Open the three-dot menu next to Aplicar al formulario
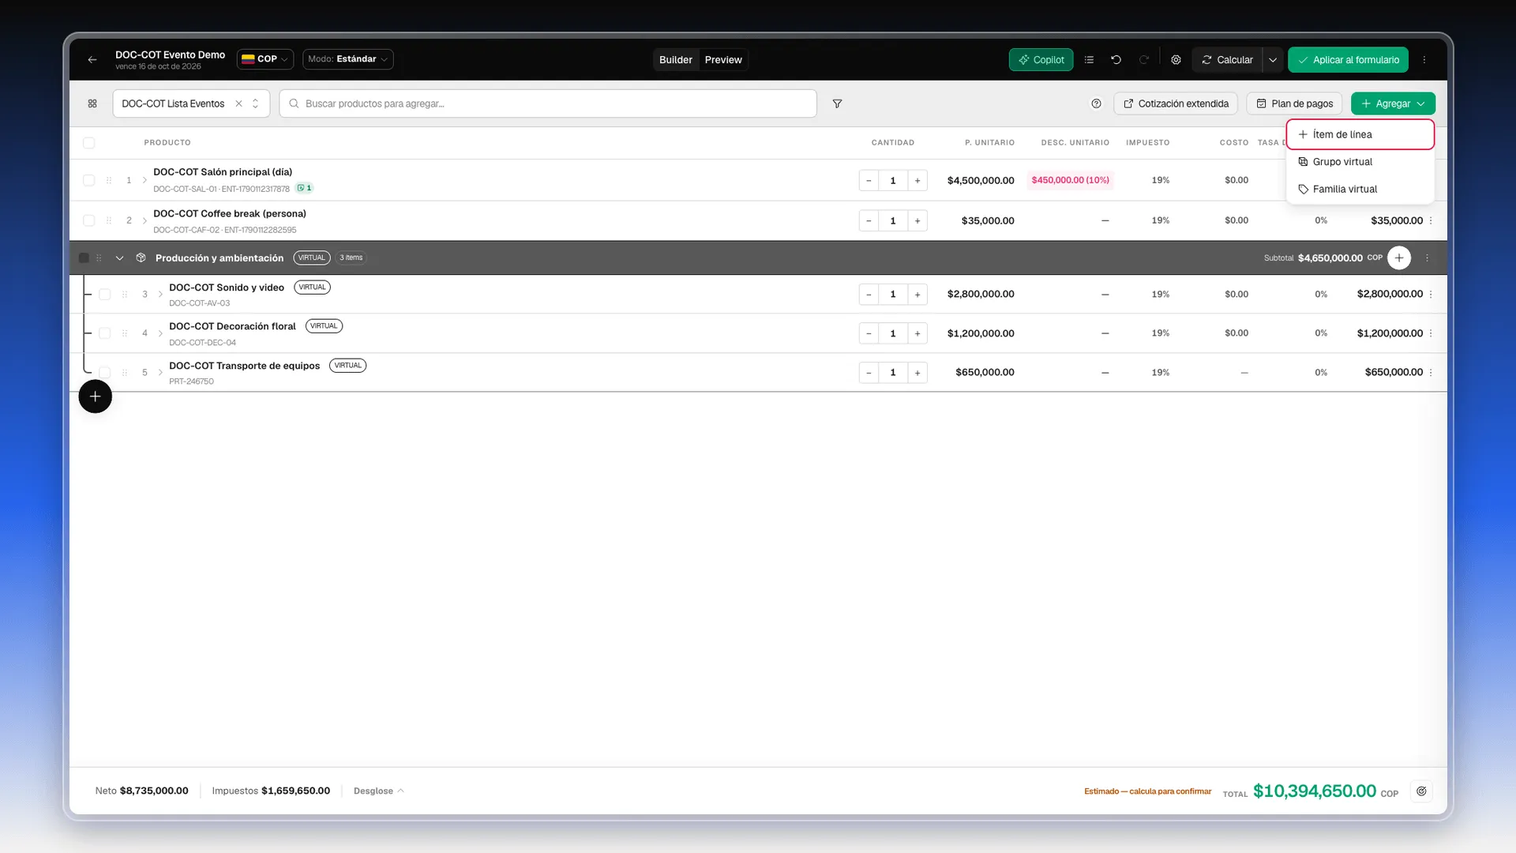1516x853 pixels. (x=1424, y=60)
